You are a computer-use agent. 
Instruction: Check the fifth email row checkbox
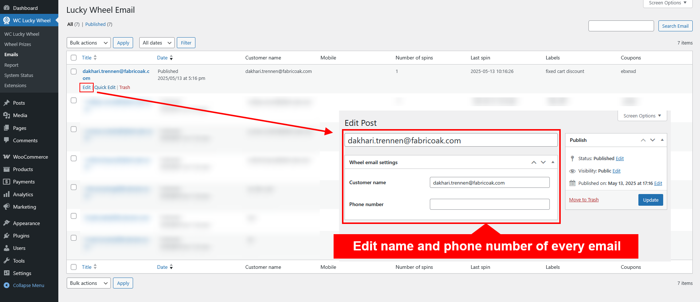tap(74, 187)
